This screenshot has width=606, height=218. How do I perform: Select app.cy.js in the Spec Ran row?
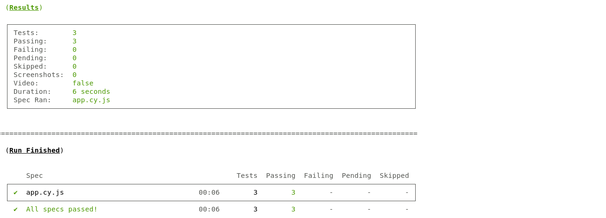click(x=91, y=100)
